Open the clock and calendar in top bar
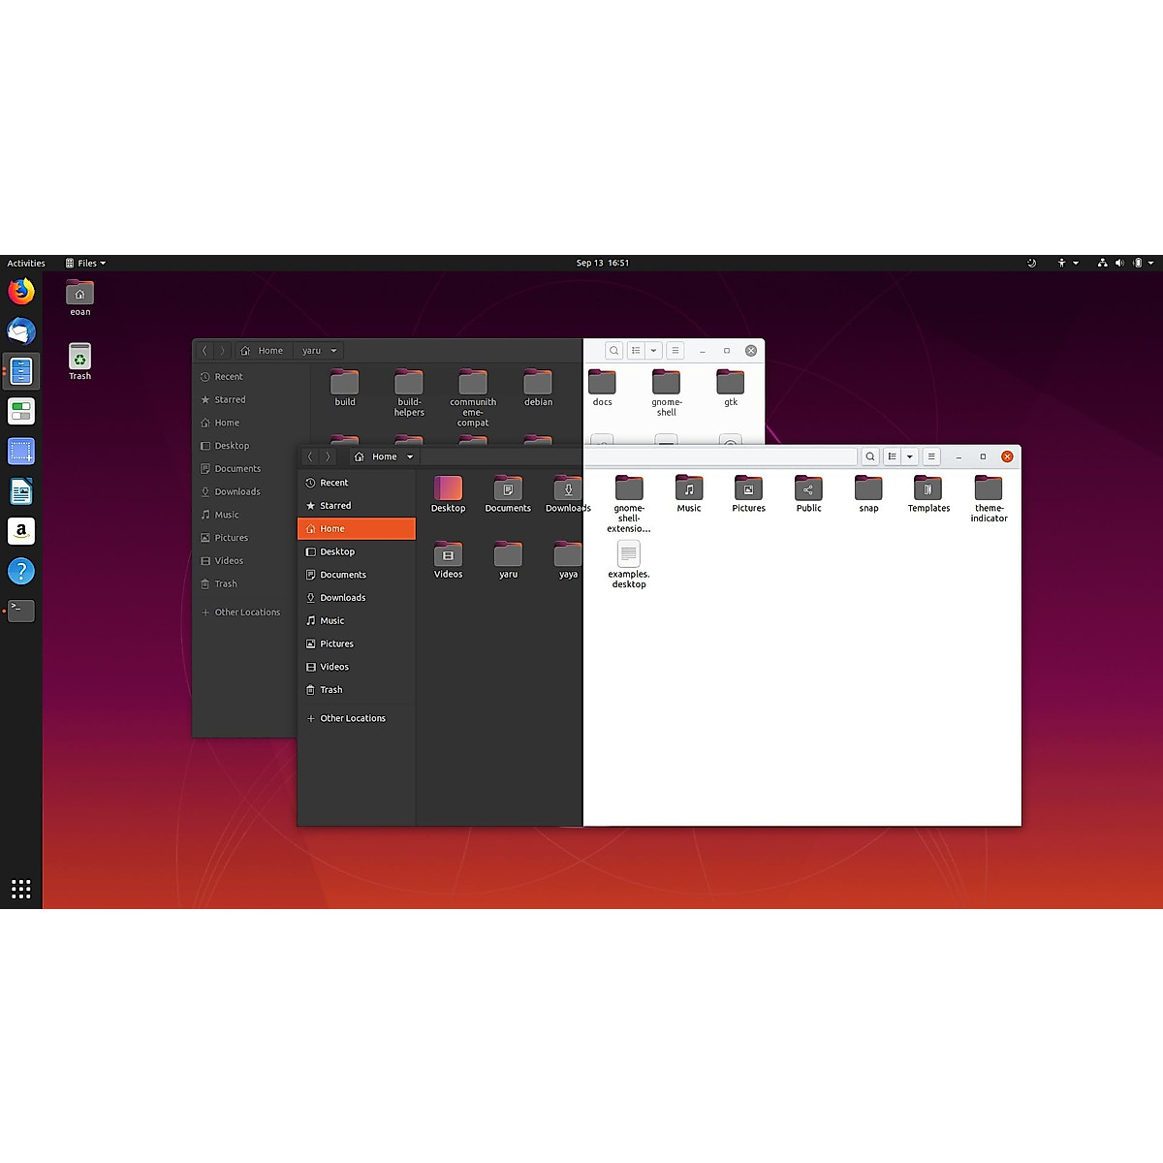Image resolution: width=1163 pixels, height=1163 pixels. coord(602,263)
